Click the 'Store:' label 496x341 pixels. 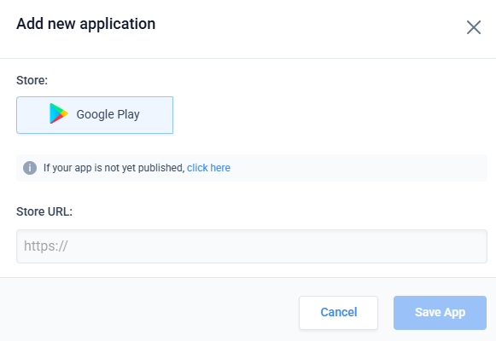coord(32,80)
